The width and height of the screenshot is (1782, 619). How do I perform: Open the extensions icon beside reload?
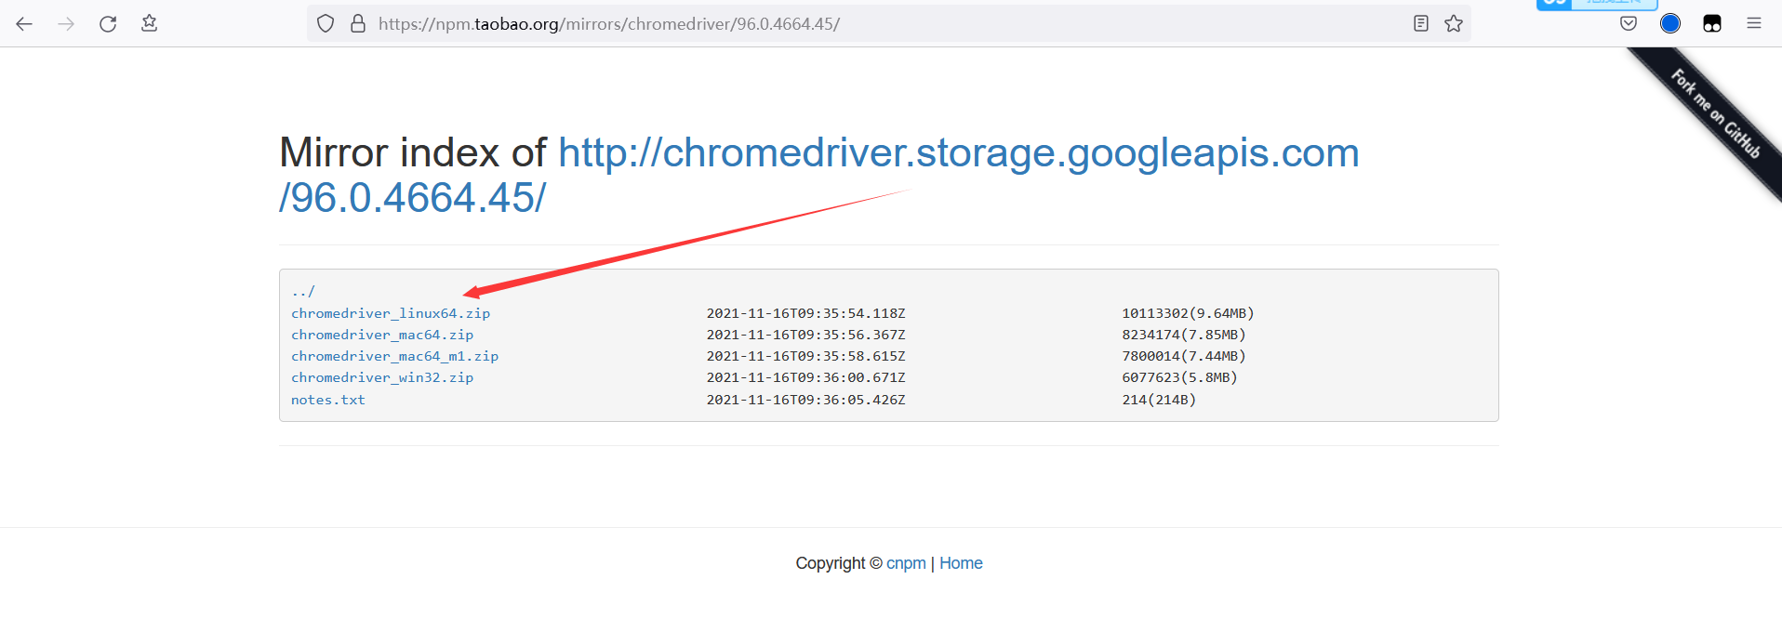pos(149,24)
